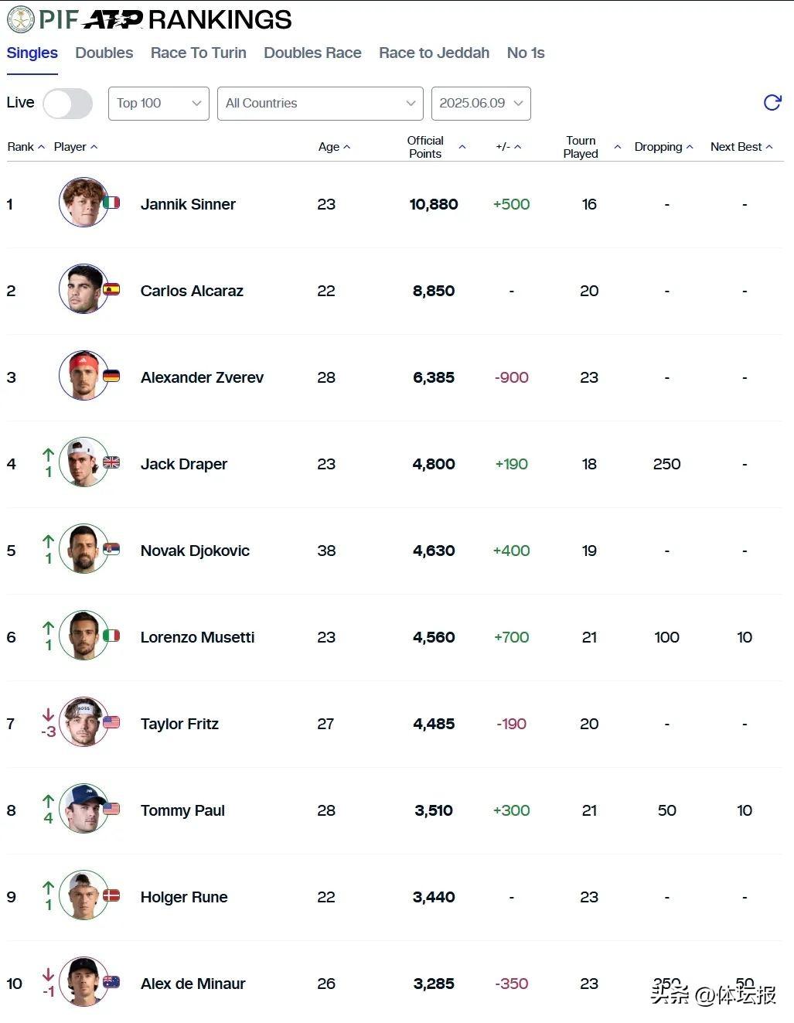Click Jack Draper's profile photo

[83, 462]
